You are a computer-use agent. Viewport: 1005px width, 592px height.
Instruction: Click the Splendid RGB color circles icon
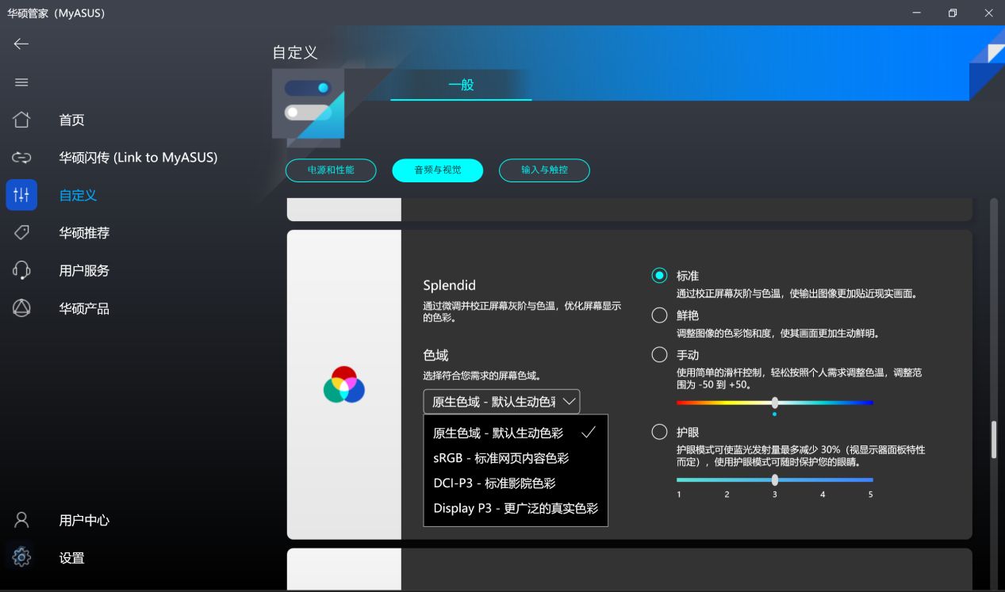(343, 385)
